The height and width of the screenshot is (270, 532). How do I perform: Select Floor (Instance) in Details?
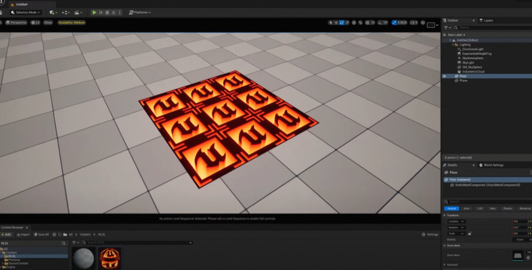487,179
